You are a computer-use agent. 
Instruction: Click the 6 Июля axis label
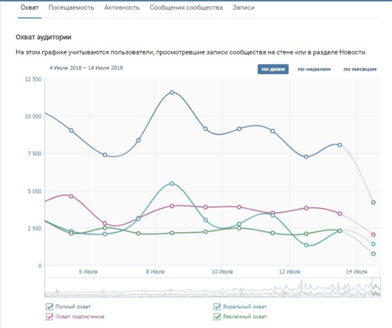88,272
